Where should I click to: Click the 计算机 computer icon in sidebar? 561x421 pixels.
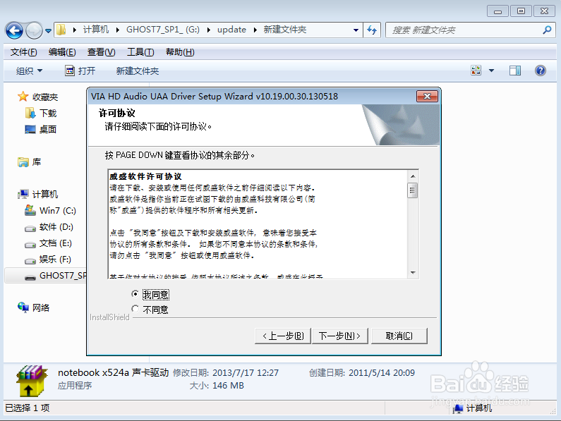coord(23,194)
